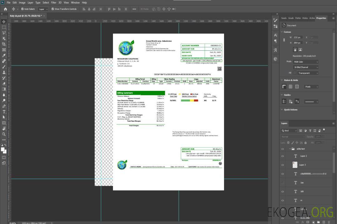Click the Fill color swatch in Properties
The image size is (337, 224).
pyautogui.click(x=295, y=73)
